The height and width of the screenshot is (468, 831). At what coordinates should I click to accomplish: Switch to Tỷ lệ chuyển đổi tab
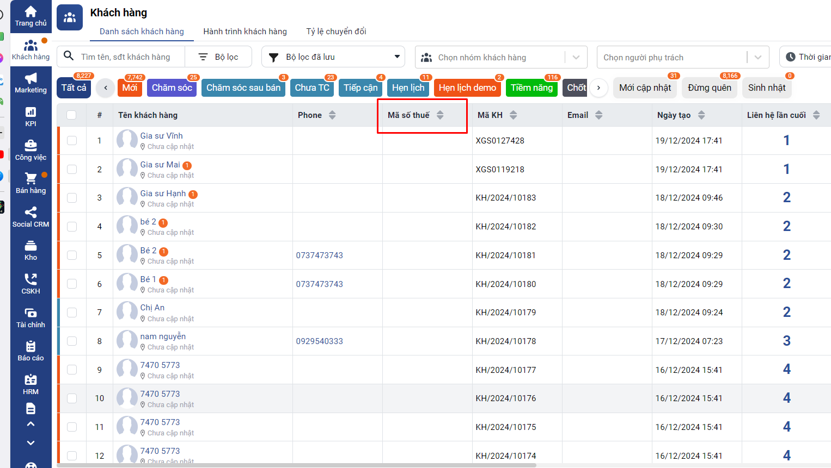pyautogui.click(x=336, y=32)
